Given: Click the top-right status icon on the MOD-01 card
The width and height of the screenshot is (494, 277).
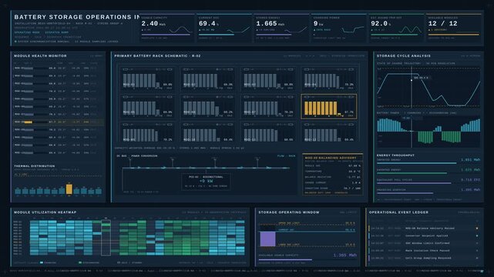Looking at the screenshot, I should click(x=170, y=69).
